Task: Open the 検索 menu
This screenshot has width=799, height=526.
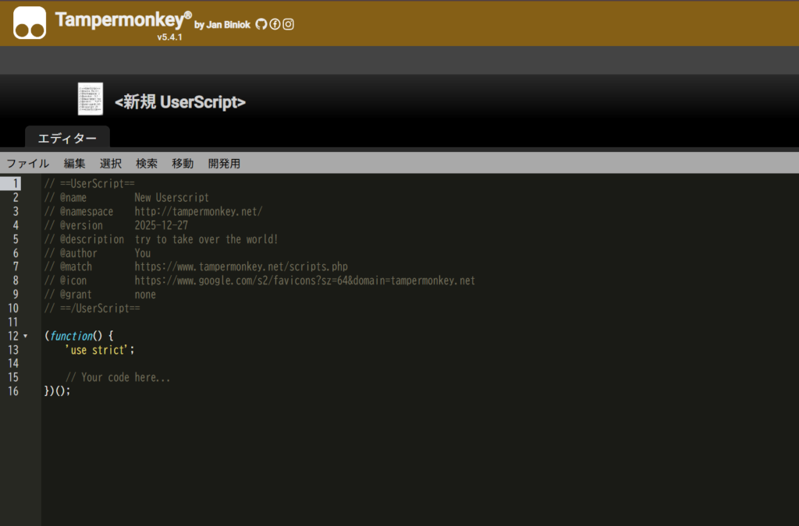Action: tap(147, 164)
